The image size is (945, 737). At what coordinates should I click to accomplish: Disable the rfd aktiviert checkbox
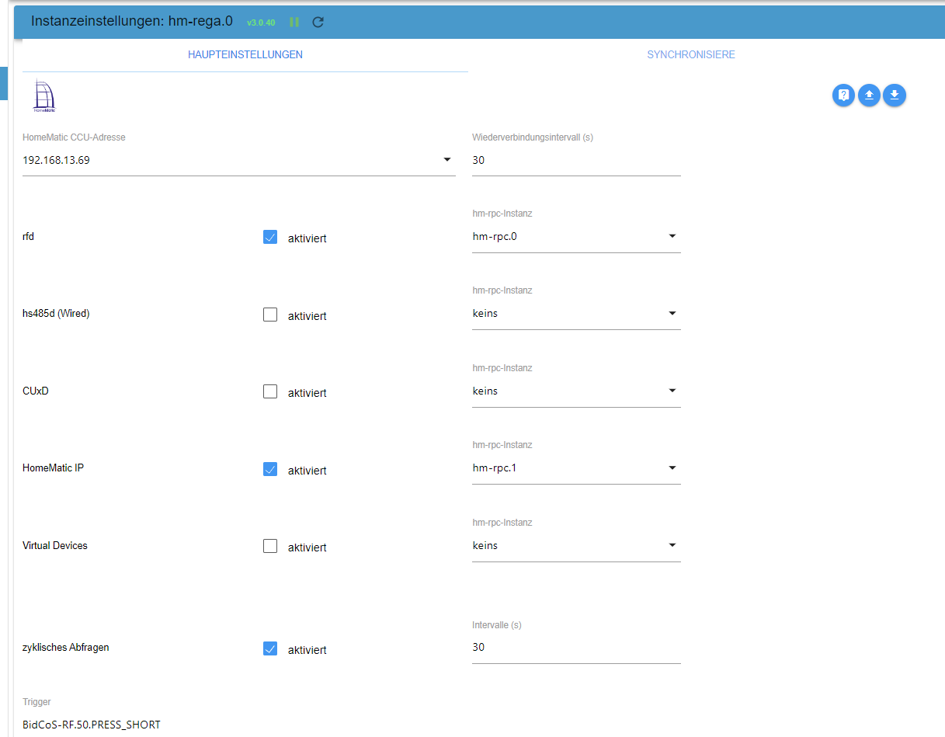coord(270,237)
